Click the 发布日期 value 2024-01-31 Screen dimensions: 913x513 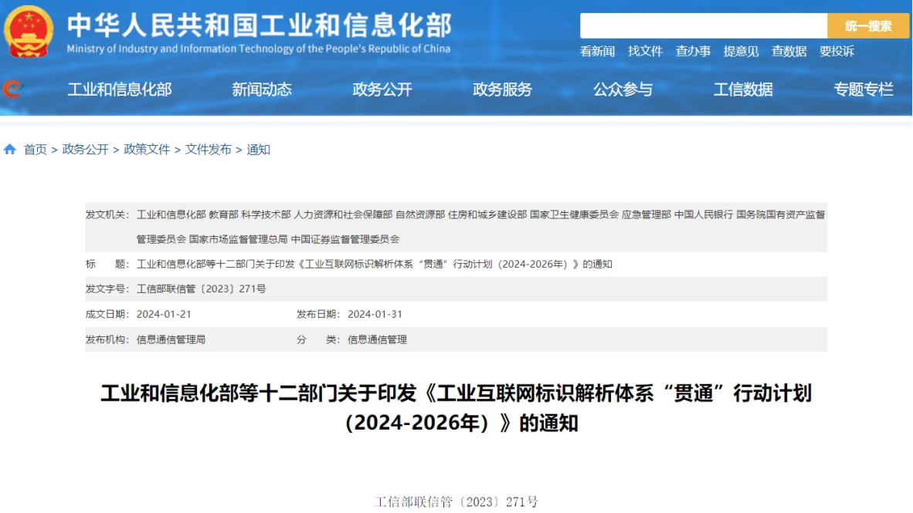pyautogui.click(x=375, y=314)
